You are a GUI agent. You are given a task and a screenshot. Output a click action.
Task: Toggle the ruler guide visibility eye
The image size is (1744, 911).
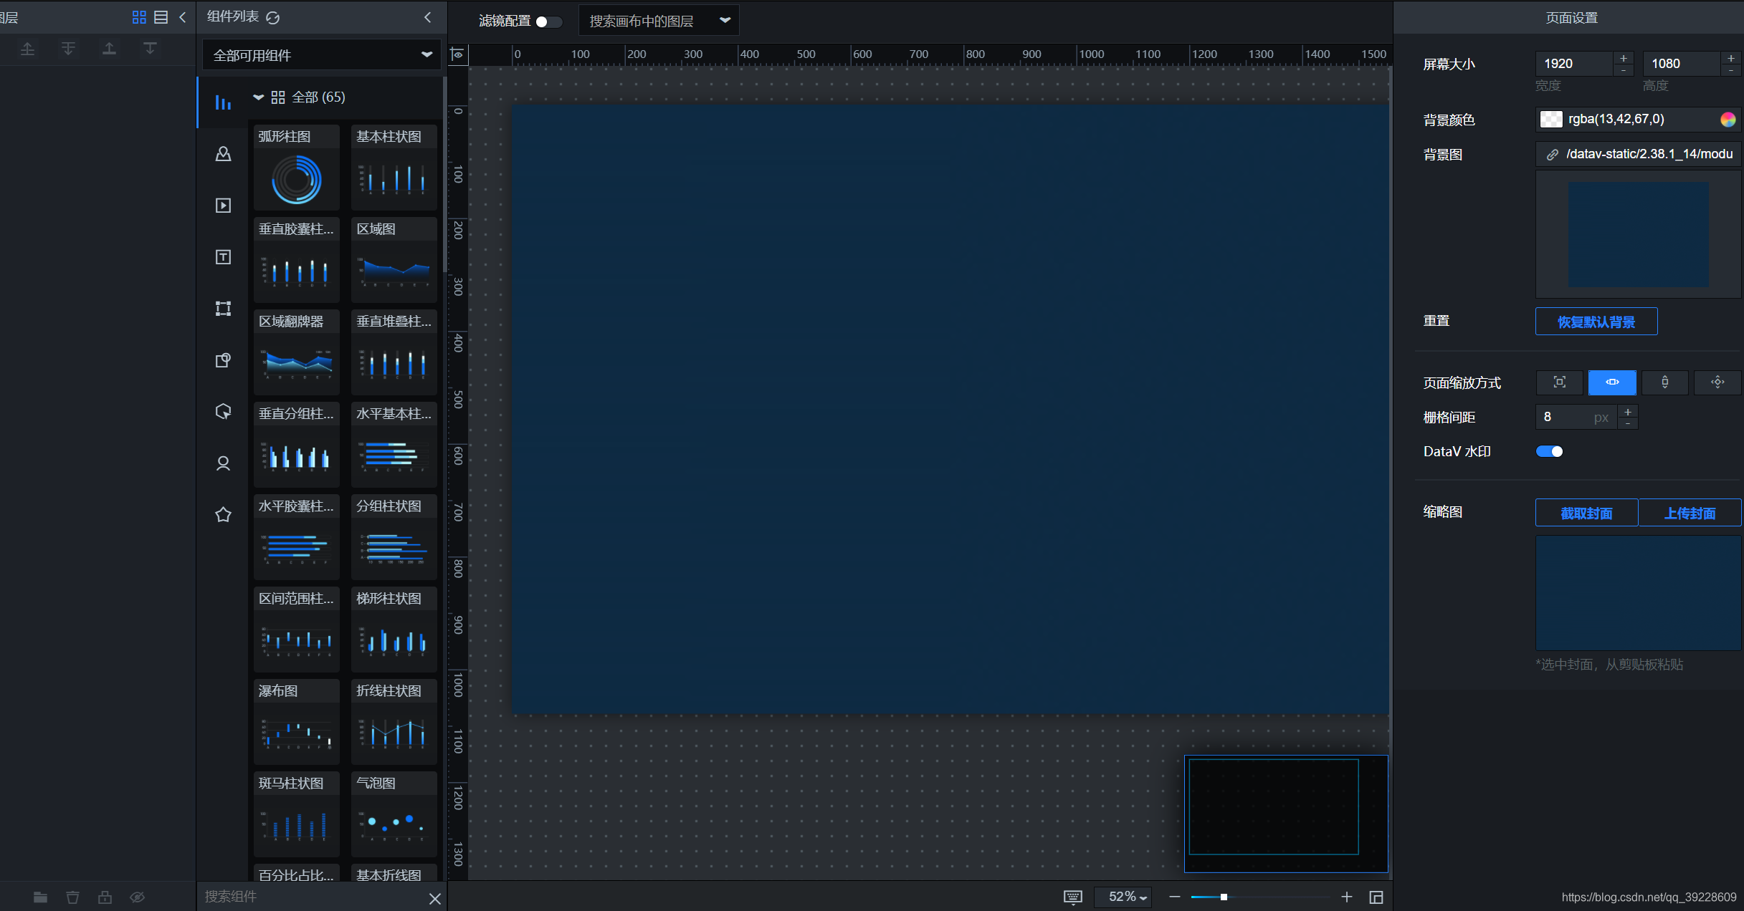[x=457, y=54]
